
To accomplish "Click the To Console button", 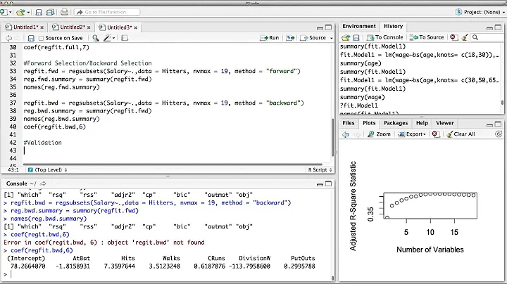I will (x=384, y=37).
